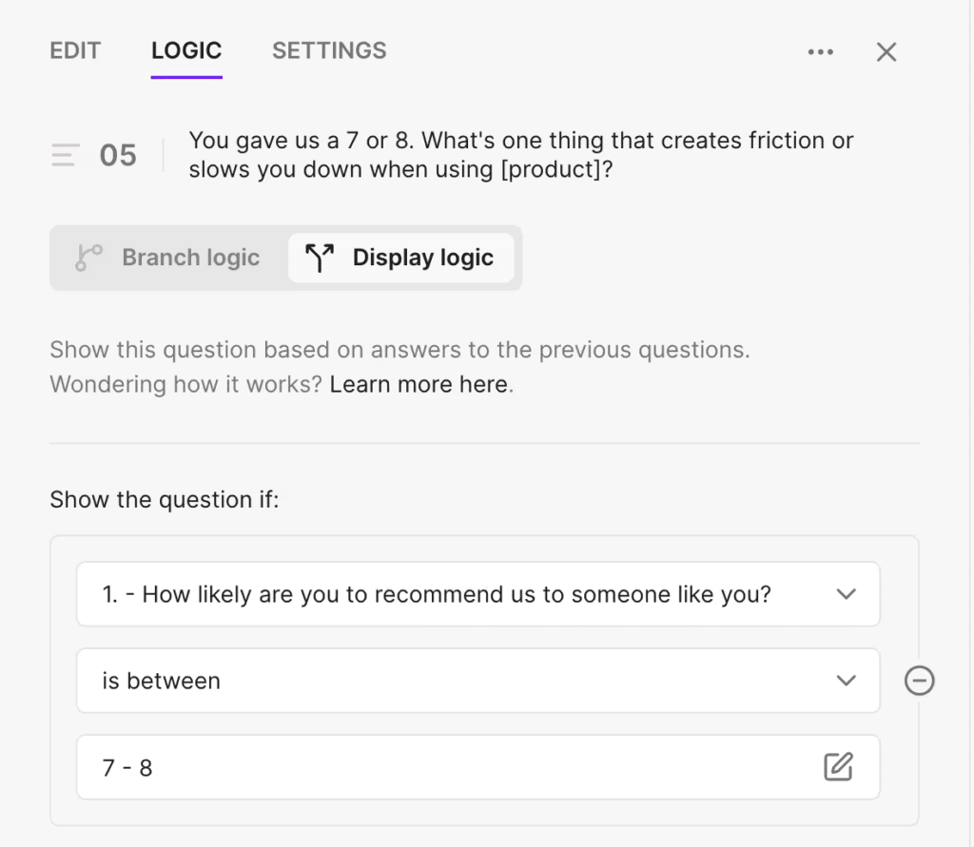
Task: Follow the Learn more here link
Action: 419,384
